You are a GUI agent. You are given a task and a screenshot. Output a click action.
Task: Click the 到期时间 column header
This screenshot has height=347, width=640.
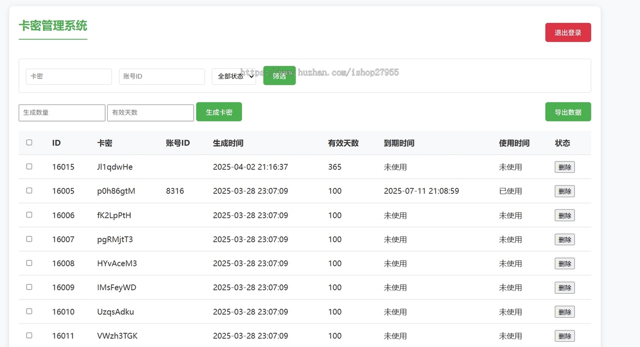(x=399, y=143)
